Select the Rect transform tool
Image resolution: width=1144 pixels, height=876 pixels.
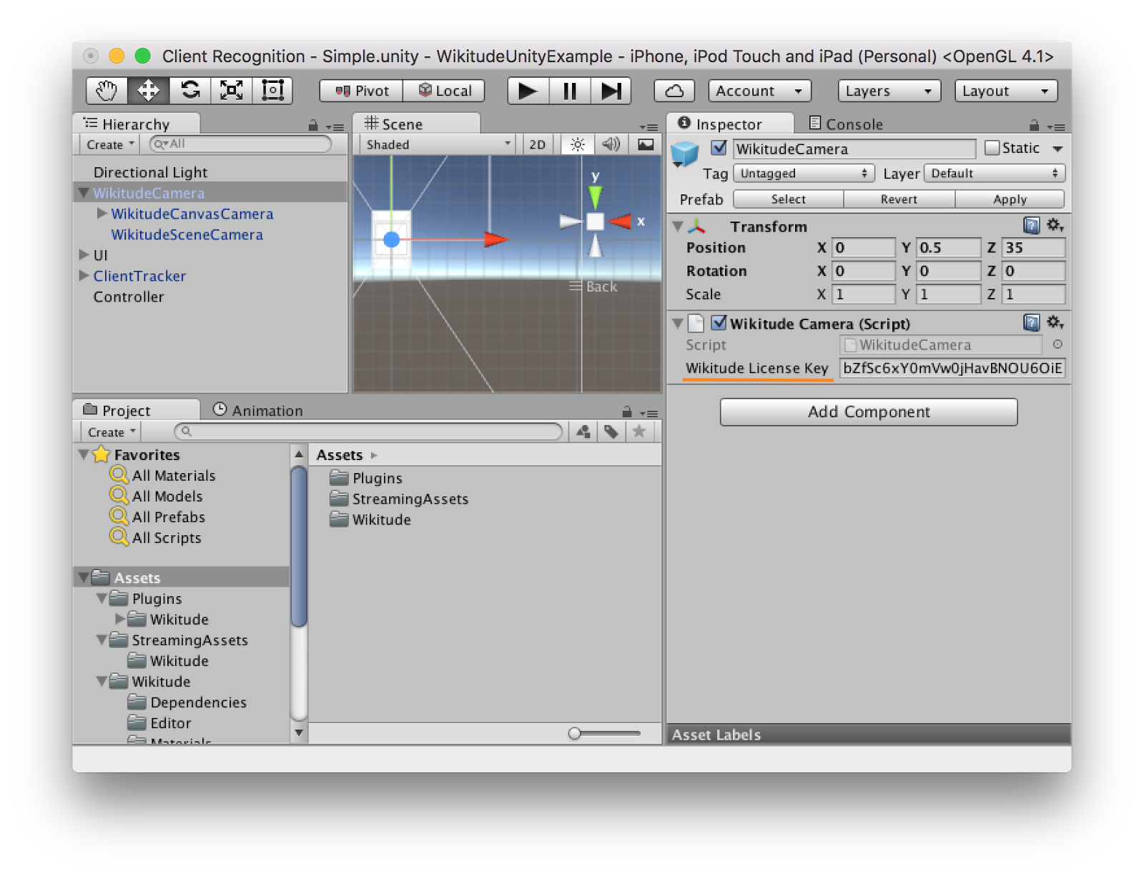(x=273, y=91)
